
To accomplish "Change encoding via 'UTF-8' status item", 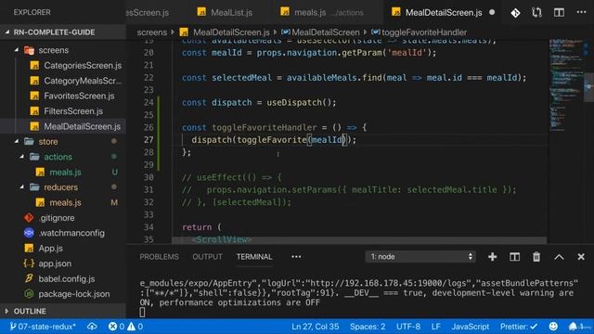I will 408,327.
